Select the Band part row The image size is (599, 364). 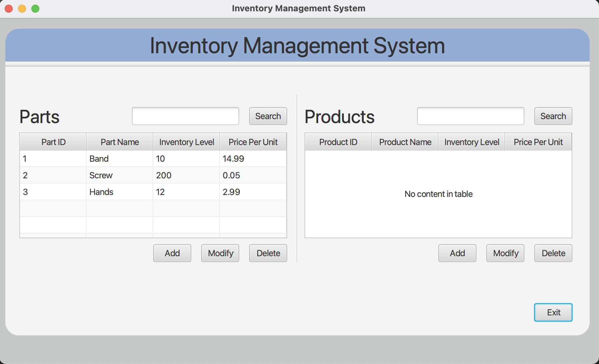tap(133, 159)
